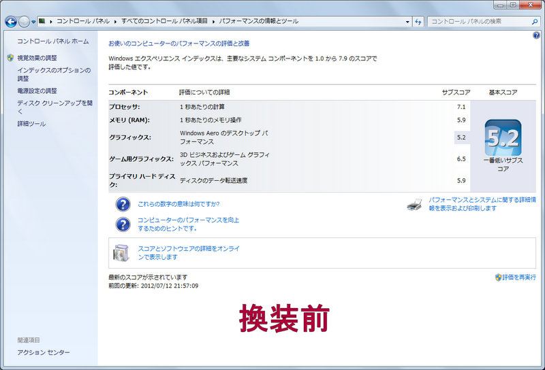Expand the arrow before コントロール パネル in the address bar

[50, 22]
